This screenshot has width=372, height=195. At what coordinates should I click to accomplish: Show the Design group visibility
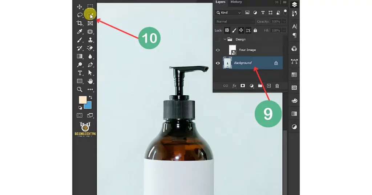click(218, 39)
